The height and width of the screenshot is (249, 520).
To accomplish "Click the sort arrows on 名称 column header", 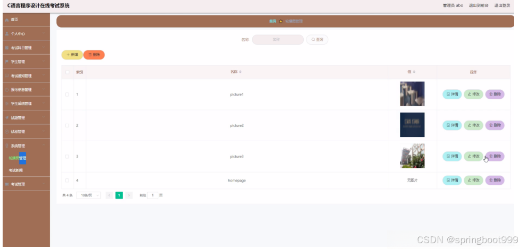I will 241,72.
